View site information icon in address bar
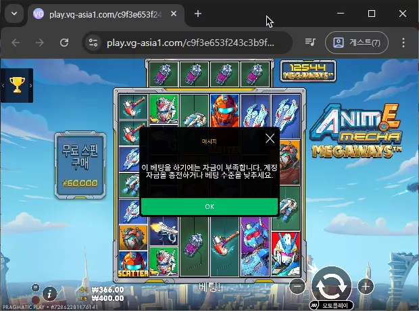Screen dimensions: 419x311 click(93, 43)
